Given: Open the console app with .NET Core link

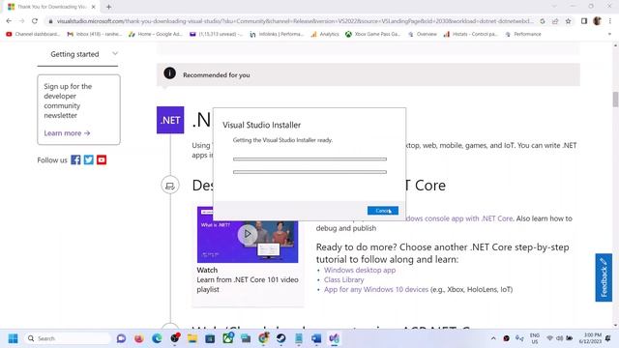Looking at the screenshot, I should click(459, 218).
